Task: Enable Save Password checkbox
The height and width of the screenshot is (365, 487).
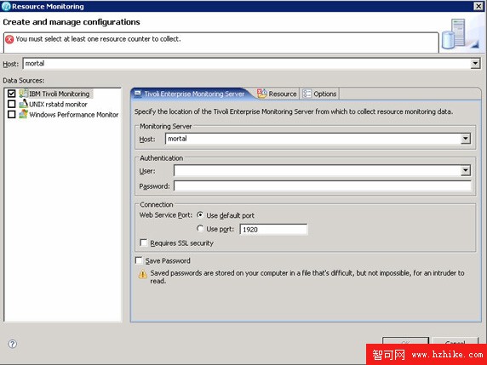Action: [139, 260]
